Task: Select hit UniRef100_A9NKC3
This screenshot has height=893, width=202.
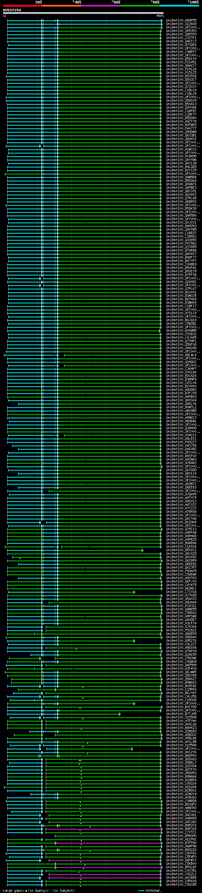Action: pyautogui.click(x=181, y=418)
